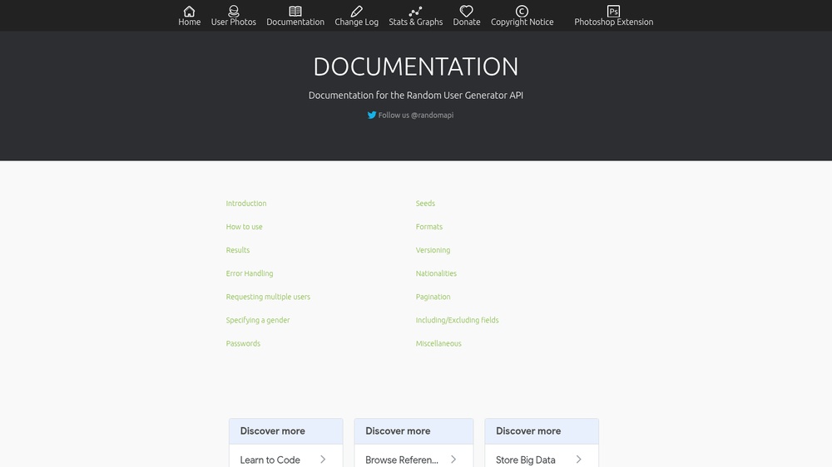Screen dimensions: 832x467
Task: Open the Documentation nav label
Action: tap(295, 22)
